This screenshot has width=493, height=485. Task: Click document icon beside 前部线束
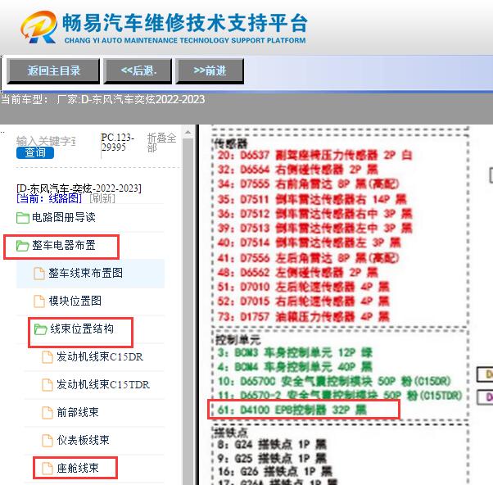click(47, 413)
